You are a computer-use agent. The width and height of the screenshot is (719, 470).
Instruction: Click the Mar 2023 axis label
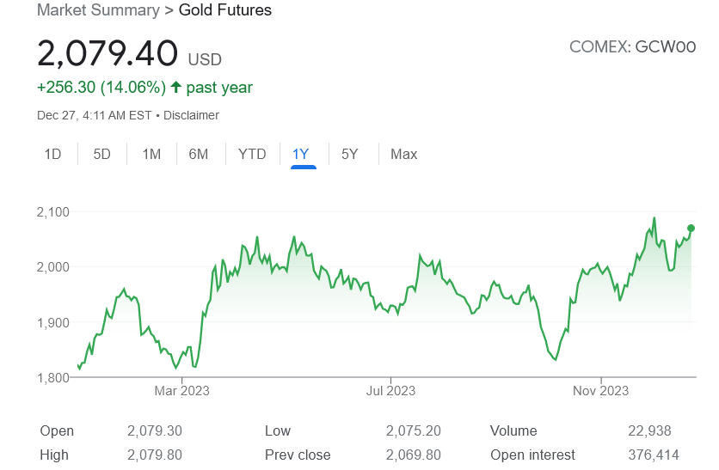pyautogui.click(x=181, y=391)
